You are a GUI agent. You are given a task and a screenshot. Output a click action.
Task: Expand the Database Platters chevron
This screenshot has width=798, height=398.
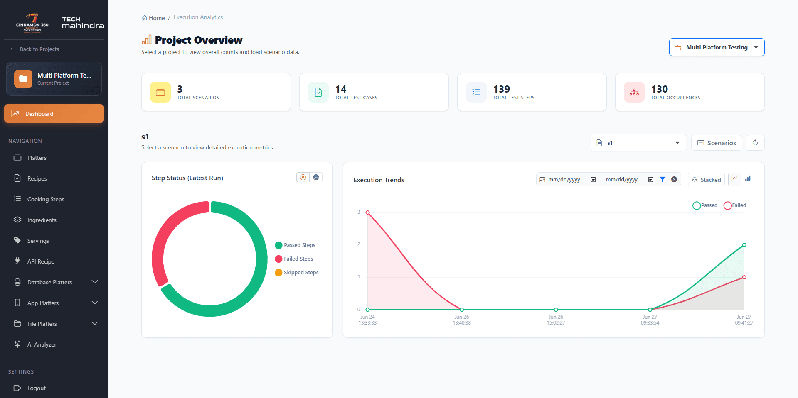[x=95, y=282]
